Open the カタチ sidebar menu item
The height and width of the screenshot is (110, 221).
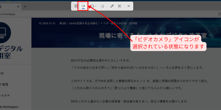(x=5, y=95)
